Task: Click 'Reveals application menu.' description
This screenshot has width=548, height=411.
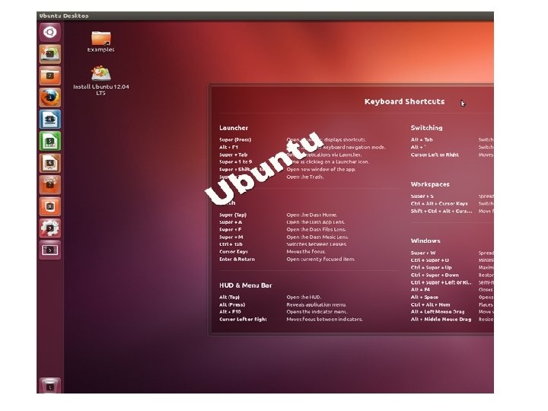Action: tap(317, 304)
